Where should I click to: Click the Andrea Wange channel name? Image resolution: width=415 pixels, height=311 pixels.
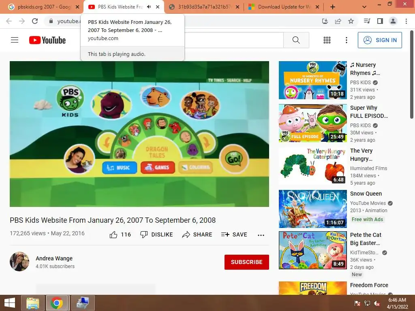(54, 258)
